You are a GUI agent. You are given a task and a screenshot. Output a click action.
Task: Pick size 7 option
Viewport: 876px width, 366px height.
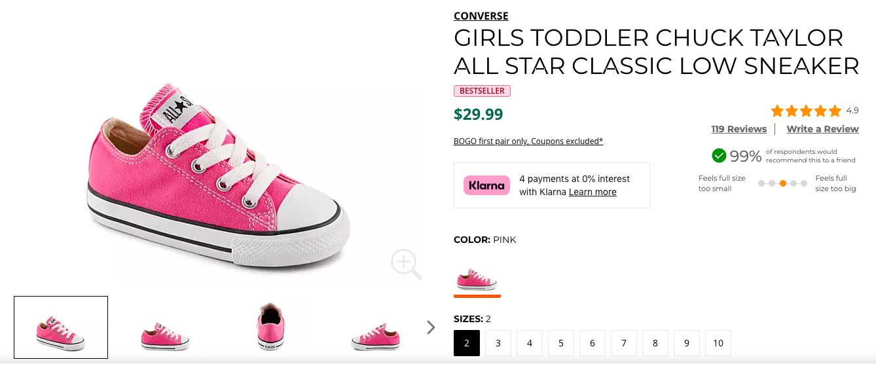pos(624,343)
